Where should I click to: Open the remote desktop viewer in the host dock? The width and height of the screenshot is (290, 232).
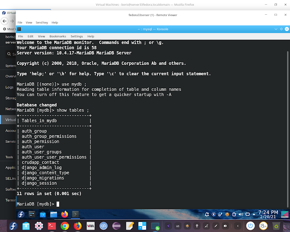pos(155,226)
